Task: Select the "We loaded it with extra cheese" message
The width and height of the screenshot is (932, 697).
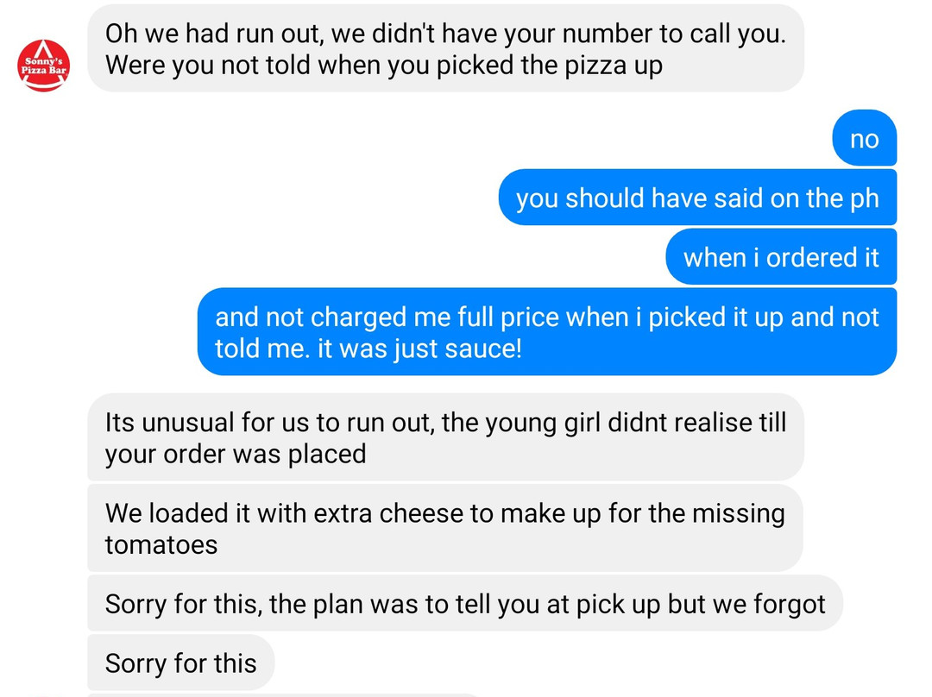Action: click(444, 528)
